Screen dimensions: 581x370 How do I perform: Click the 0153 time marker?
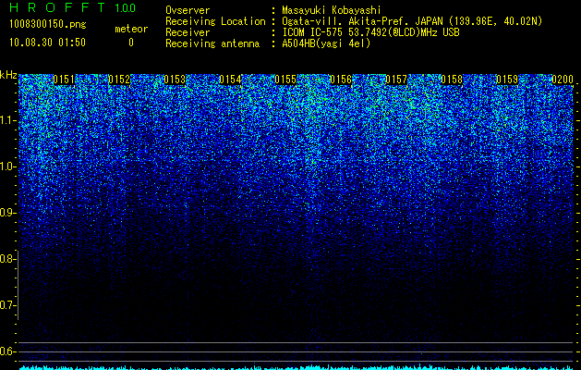[x=175, y=80]
